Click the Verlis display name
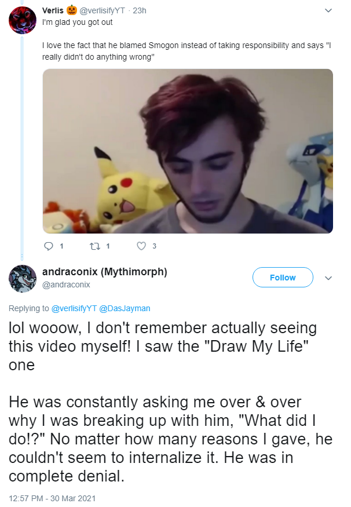Image resolution: width=351 pixels, height=507 pixels. [x=53, y=10]
